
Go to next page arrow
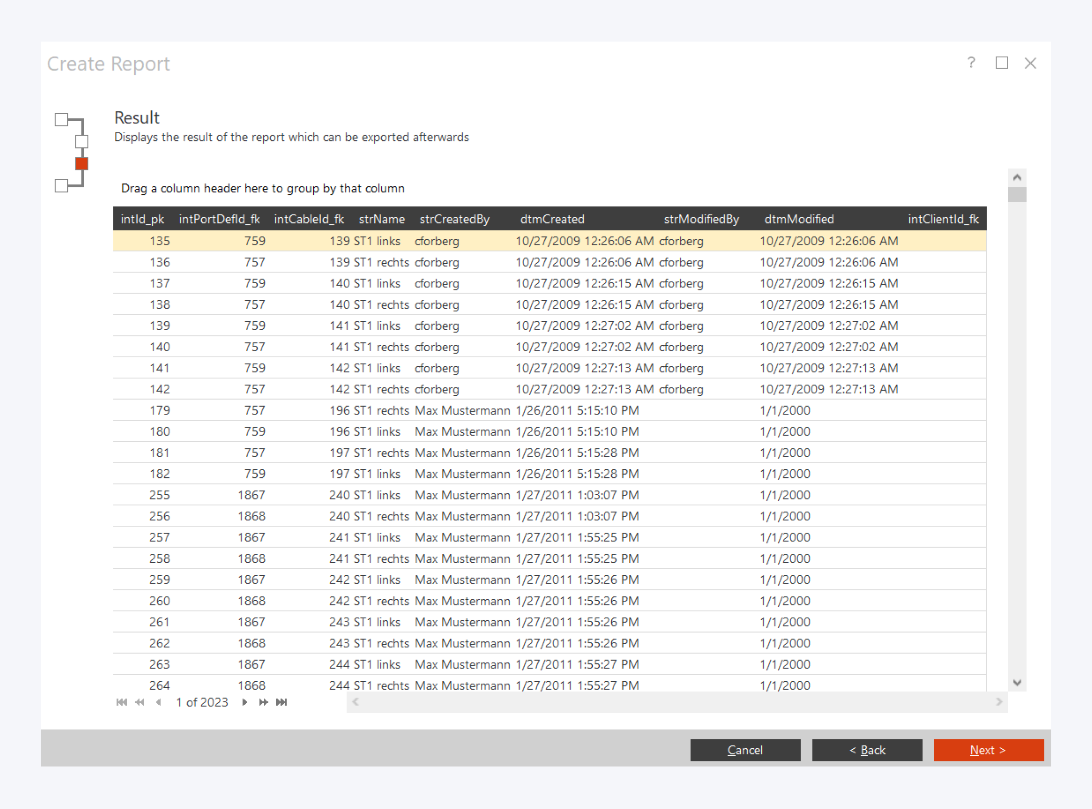coord(245,702)
